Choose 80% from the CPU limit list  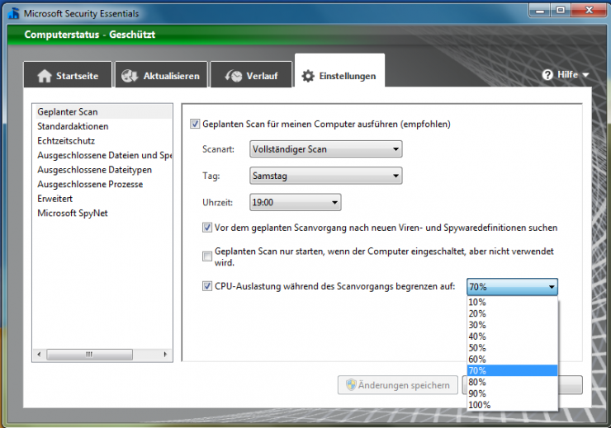pyautogui.click(x=512, y=382)
